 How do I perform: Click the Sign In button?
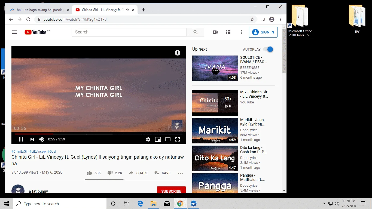(x=263, y=32)
